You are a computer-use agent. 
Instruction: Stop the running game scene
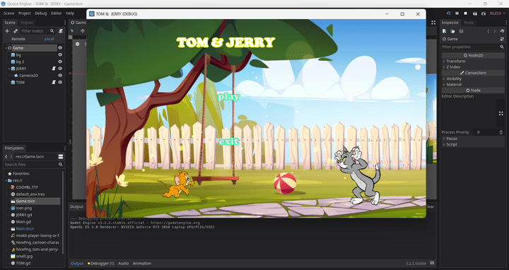[x=465, y=13]
